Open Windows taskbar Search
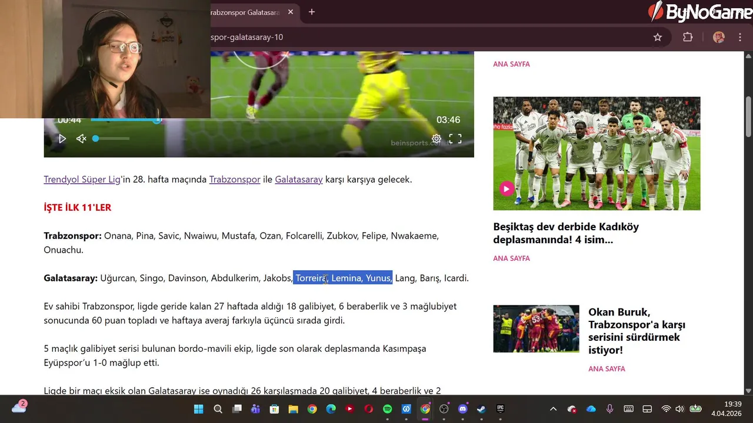The width and height of the screenshot is (753, 423). (x=218, y=409)
